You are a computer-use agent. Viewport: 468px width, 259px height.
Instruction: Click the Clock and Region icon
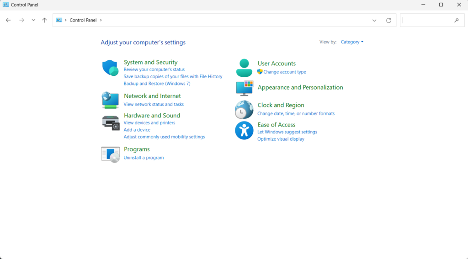coord(244,110)
